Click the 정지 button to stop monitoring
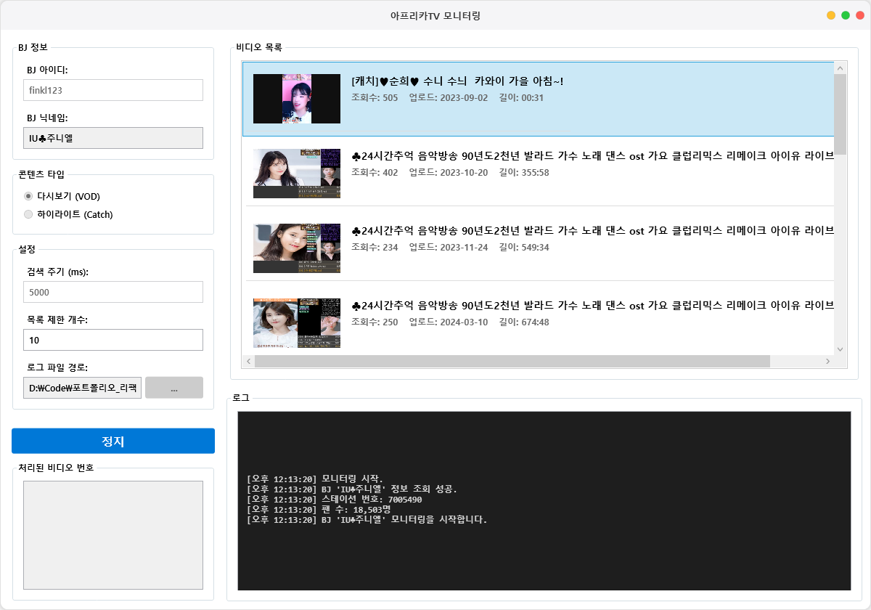The image size is (871, 610). tap(113, 440)
